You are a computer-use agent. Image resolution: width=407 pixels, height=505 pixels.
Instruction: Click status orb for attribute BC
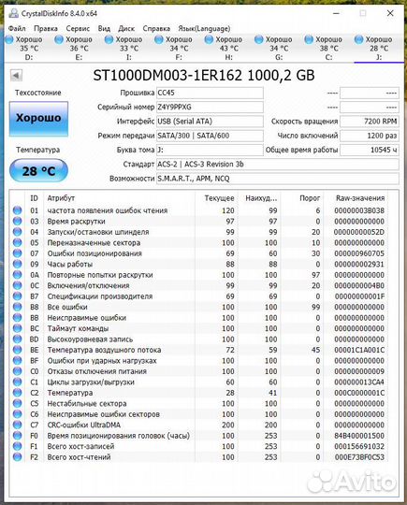point(18,328)
